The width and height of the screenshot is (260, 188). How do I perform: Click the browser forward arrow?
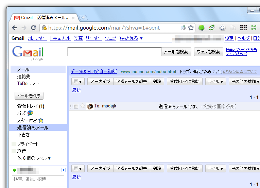24,28
